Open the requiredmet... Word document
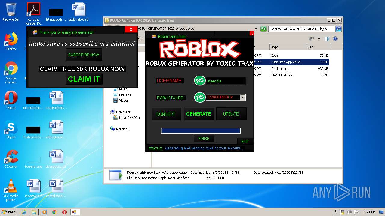385x216 pixels. [56, 100]
